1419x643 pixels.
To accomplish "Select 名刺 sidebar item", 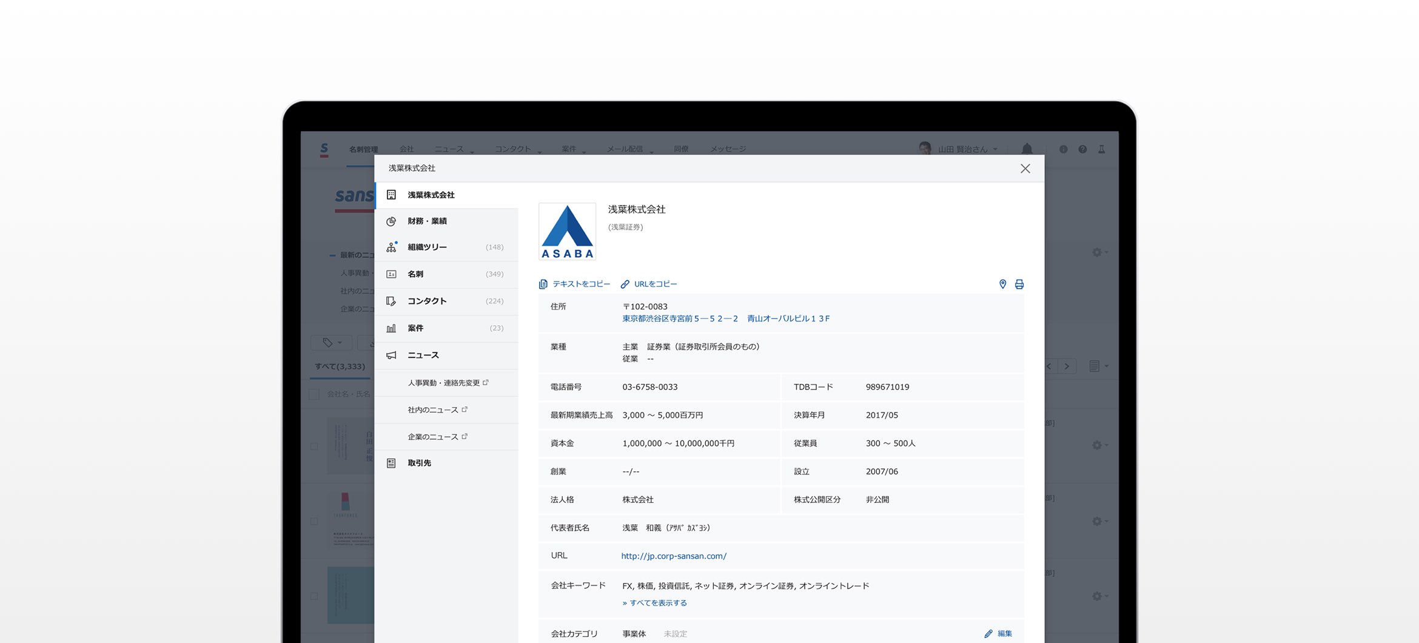I will 446,274.
